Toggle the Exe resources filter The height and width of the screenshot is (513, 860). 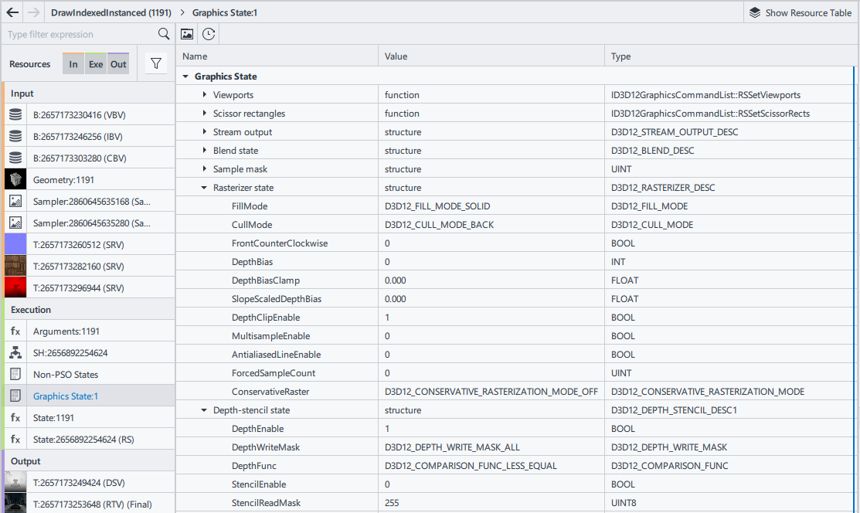pyautogui.click(x=96, y=64)
